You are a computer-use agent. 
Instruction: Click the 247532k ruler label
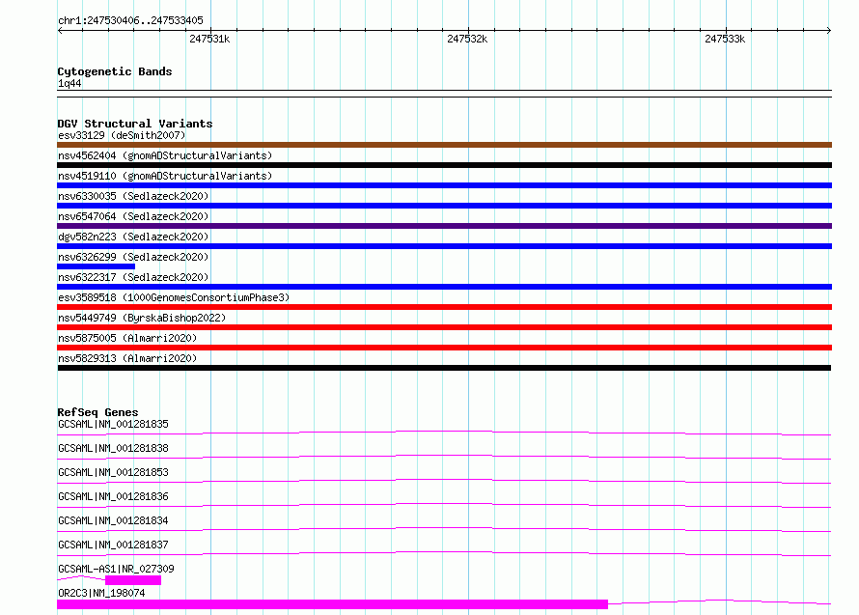pos(467,39)
